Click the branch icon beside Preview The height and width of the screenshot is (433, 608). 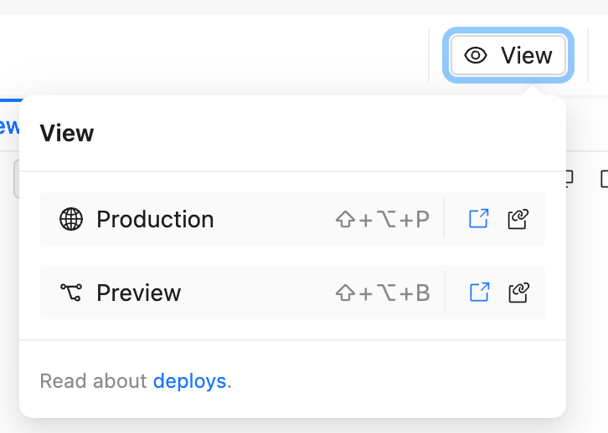pos(71,293)
